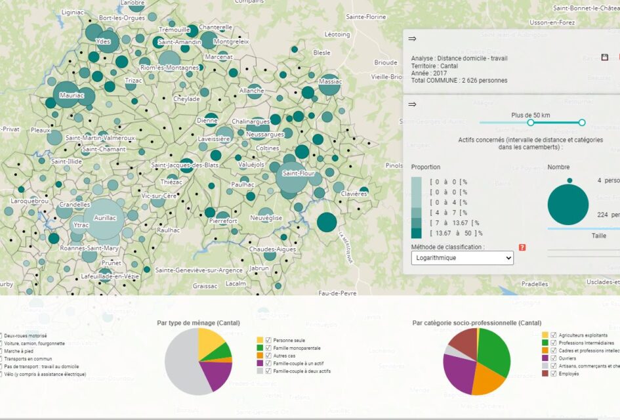Screen dimensions: 620x420
Task: Open the Logarithmique classification method dropdown
Action: 462,258
